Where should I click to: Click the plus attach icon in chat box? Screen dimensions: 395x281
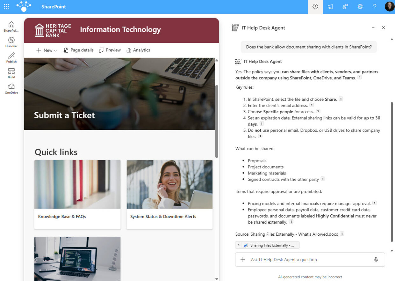point(243,260)
